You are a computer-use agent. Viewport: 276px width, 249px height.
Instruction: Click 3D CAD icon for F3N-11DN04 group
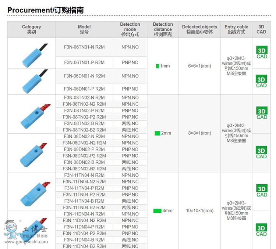click(x=262, y=231)
